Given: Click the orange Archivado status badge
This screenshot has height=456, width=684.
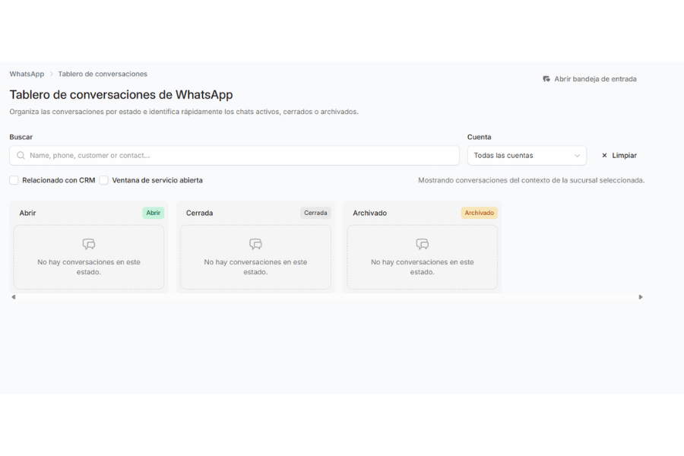Looking at the screenshot, I should [480, 213].
